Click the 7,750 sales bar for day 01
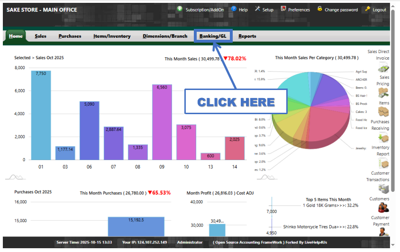 (41, 116)
